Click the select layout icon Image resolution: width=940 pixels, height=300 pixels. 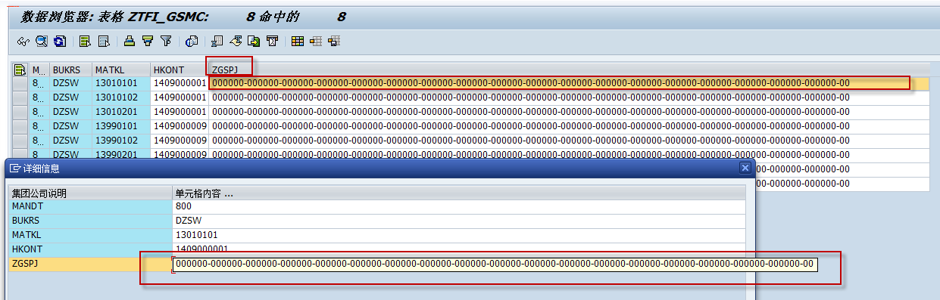coord(316,42)
